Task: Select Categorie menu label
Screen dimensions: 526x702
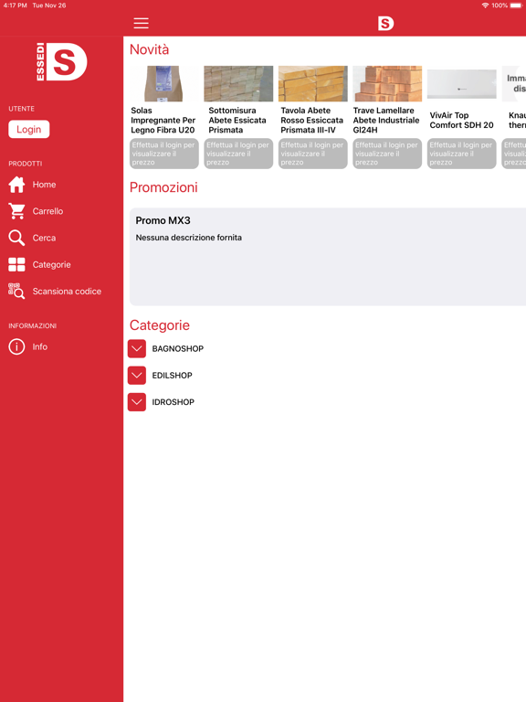Action: click(51, 264)
